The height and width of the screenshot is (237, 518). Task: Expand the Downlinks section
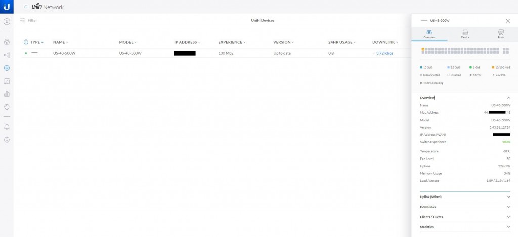465,207
